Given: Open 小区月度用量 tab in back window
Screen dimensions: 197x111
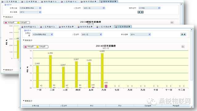Looking at the screenshot, I should click(x=9, y=2).
